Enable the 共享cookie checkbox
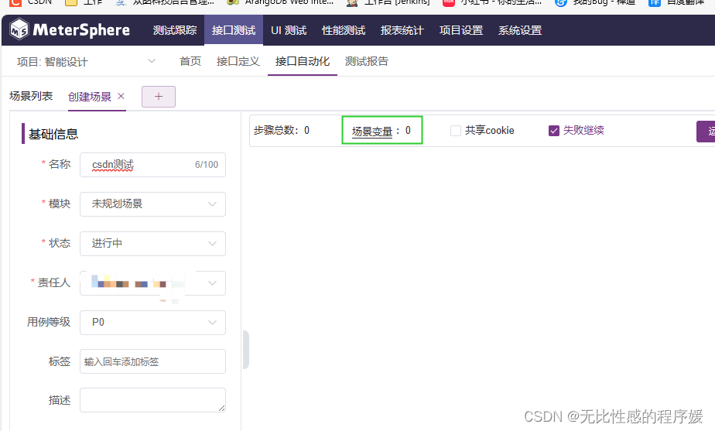Viewport: 715px width, 431px height. pyautogui.click(x=456, y=131)
